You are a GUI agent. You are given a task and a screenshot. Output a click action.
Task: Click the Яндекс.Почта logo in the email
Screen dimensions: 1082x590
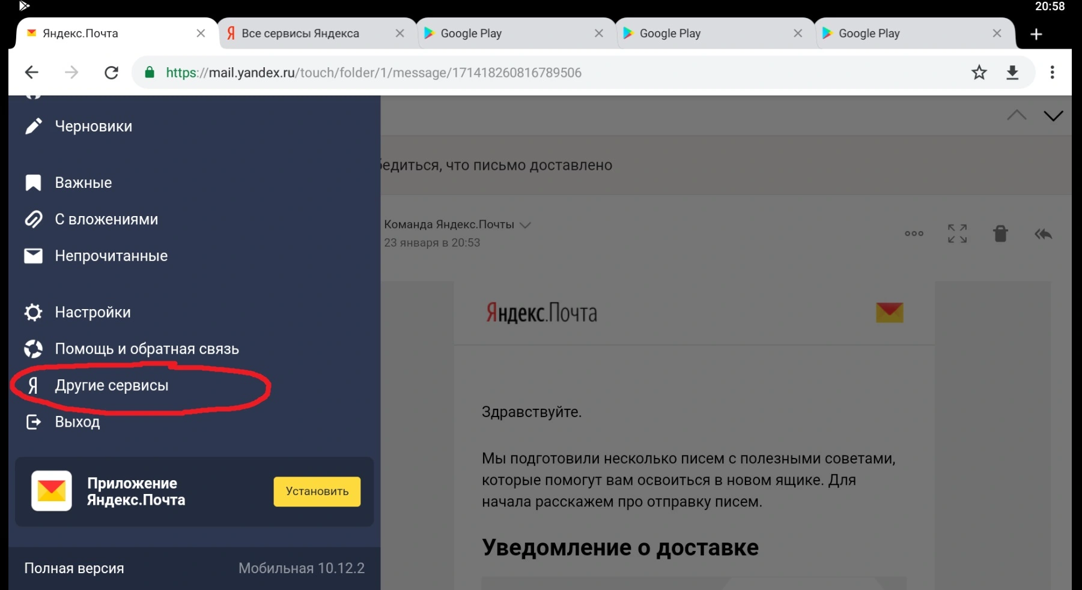click(x=541, y=313)
